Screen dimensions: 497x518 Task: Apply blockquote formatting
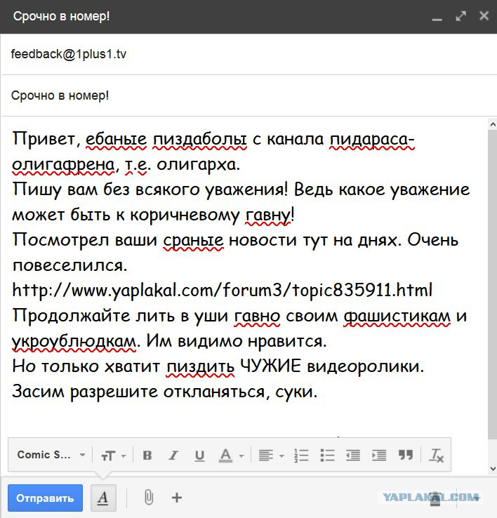point(406,455)
